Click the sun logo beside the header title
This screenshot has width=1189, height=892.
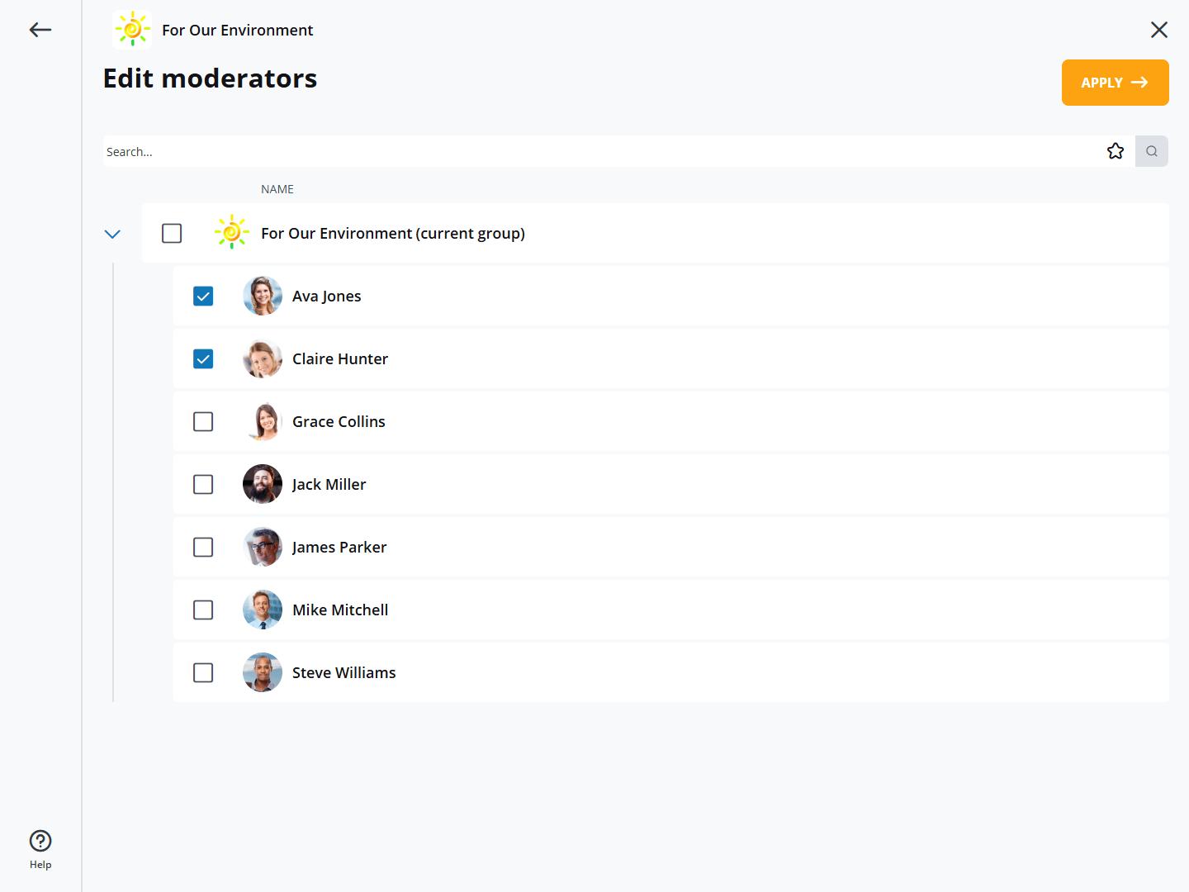tap(132, 30)
